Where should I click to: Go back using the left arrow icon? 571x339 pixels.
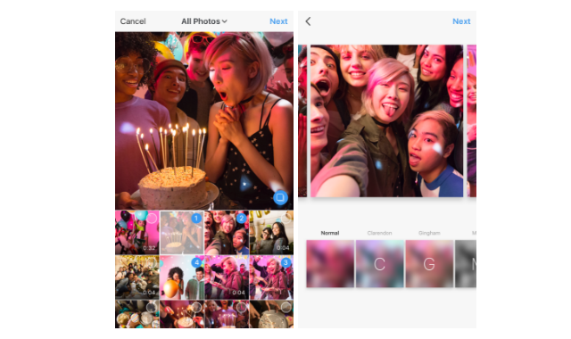pos(308,21)
